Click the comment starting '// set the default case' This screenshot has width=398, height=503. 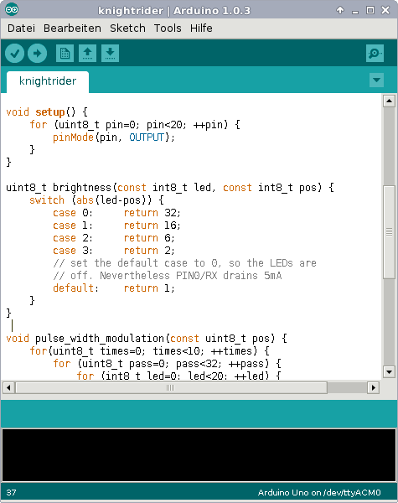pos(184,263)
